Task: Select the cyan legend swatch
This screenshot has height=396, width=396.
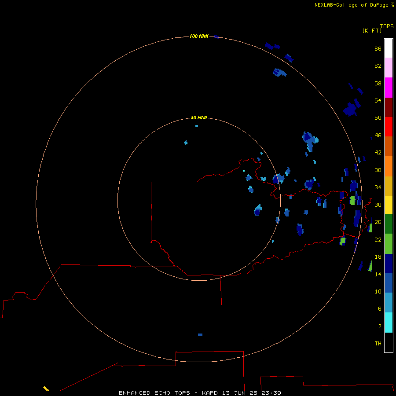Action: (x=389, y=323)
